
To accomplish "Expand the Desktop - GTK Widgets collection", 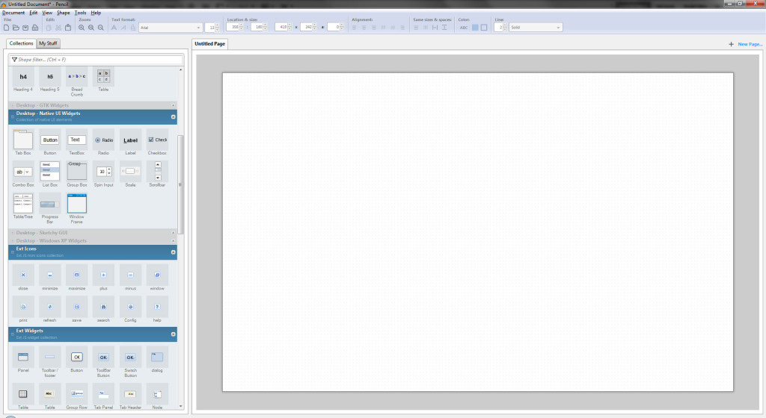I will click(92, 105).
